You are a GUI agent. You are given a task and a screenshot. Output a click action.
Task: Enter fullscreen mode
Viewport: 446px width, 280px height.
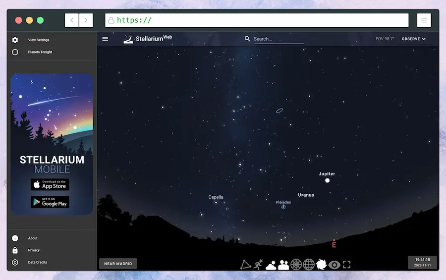click(347, 265)
